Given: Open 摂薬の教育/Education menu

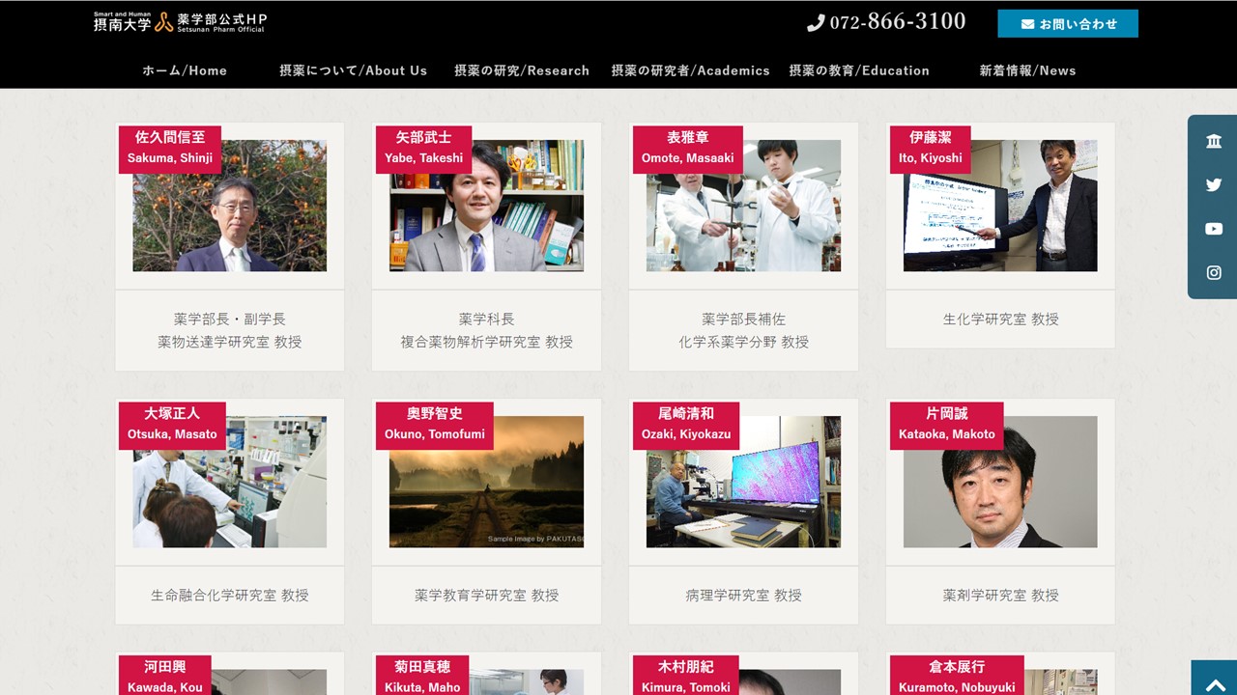Looking at the screenshot, I should click(x=859, y=70).
